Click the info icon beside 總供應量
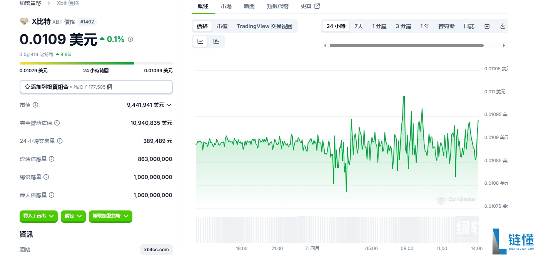This screenshot has height=255, width=536. click(46, 177)
